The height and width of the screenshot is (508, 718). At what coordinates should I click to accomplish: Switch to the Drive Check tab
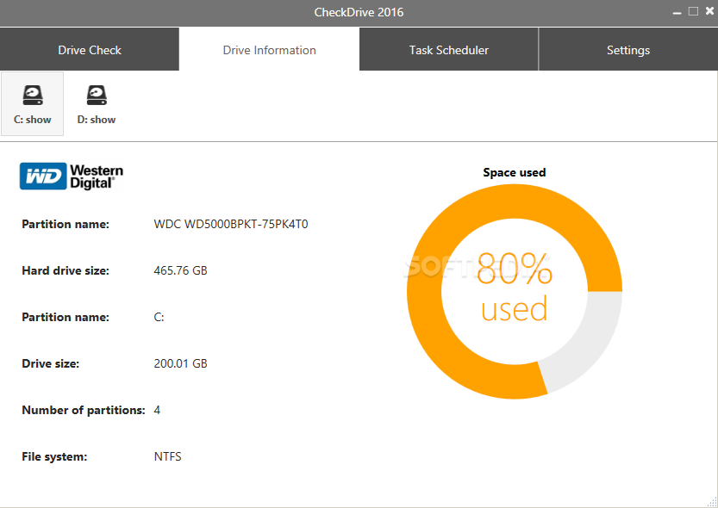(x=90, y=50)
